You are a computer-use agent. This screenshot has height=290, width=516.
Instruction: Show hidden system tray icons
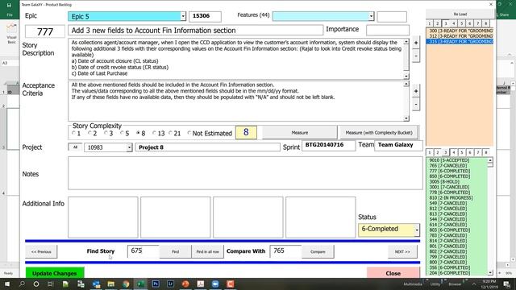point(474,284)
